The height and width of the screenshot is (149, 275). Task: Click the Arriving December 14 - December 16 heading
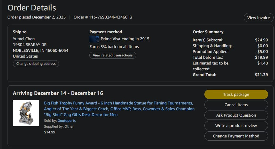58,93
